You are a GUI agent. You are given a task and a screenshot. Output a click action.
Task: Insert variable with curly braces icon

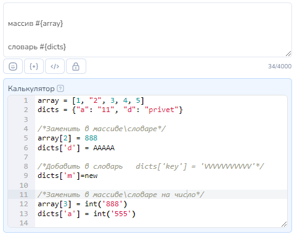[x=34, y=67]
